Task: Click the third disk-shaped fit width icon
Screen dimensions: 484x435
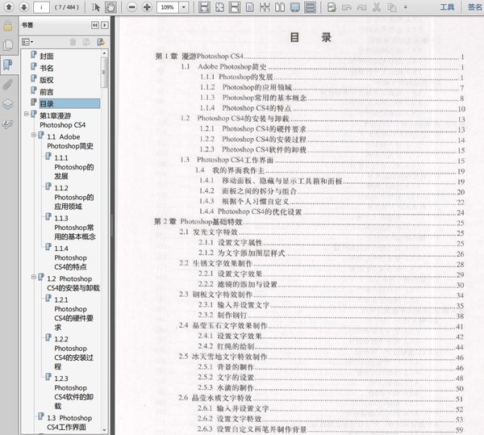Action: (x=234, y=7)
